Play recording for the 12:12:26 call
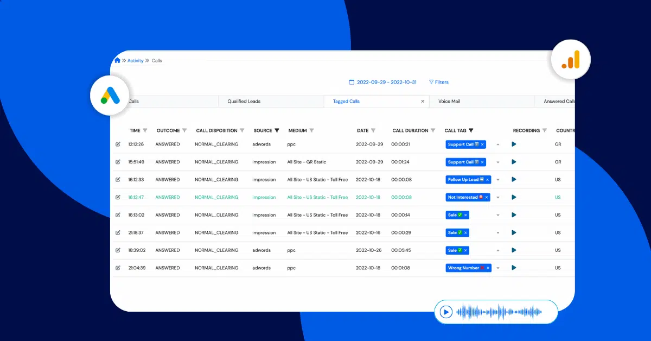651x341 pixels. (514, 144)
